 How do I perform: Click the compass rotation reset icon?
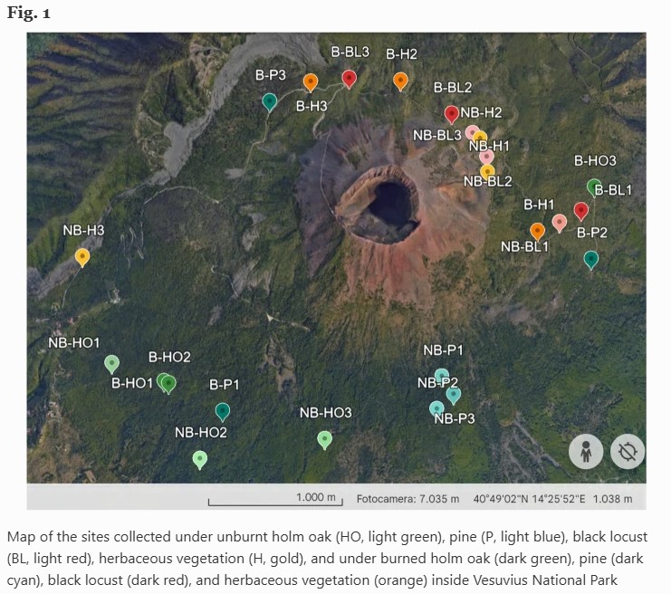(x=628, y=452)
